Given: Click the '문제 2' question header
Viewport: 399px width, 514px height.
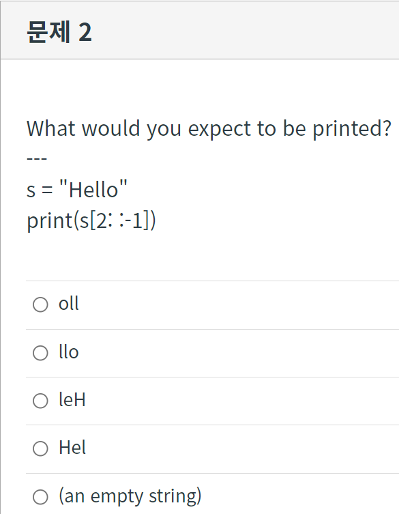Looking at the screenshot, I should coord(59,32).
